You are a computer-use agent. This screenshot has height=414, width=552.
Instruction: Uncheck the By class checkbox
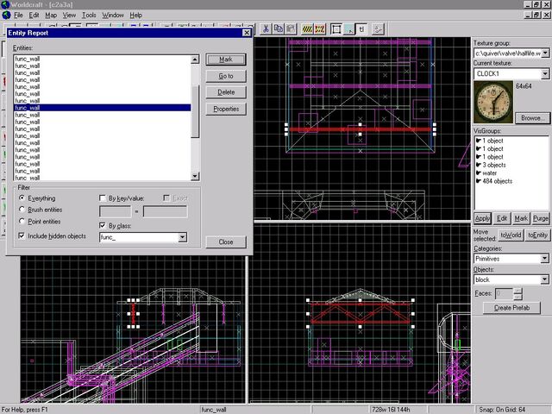pyautogui.click(x=103, y=225)
